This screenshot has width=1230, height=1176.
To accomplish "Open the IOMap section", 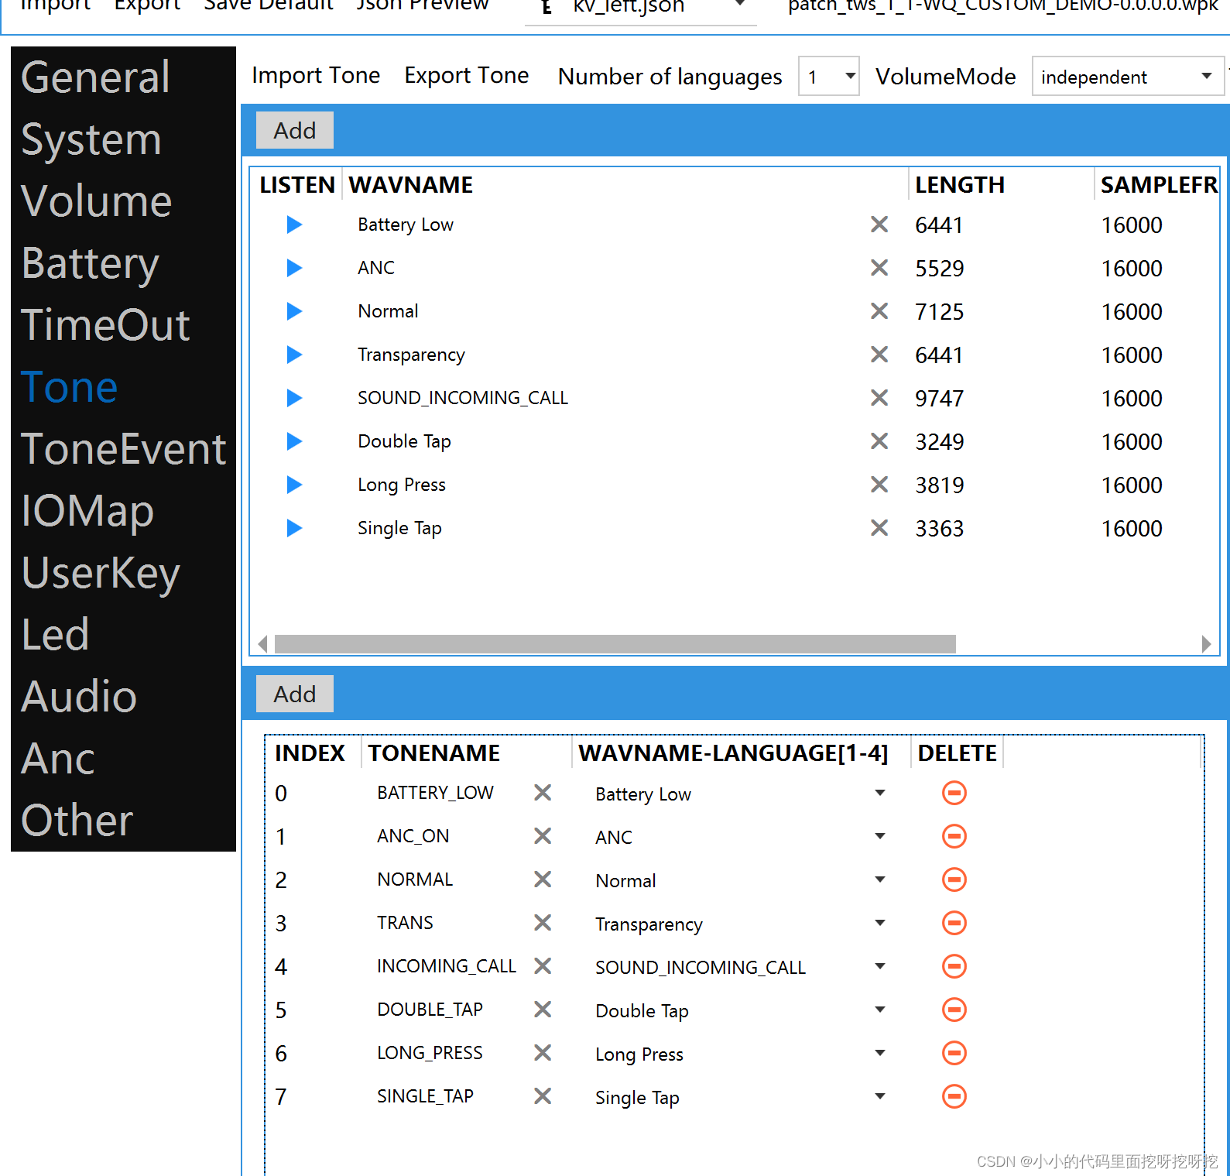I will pos(87,511).
